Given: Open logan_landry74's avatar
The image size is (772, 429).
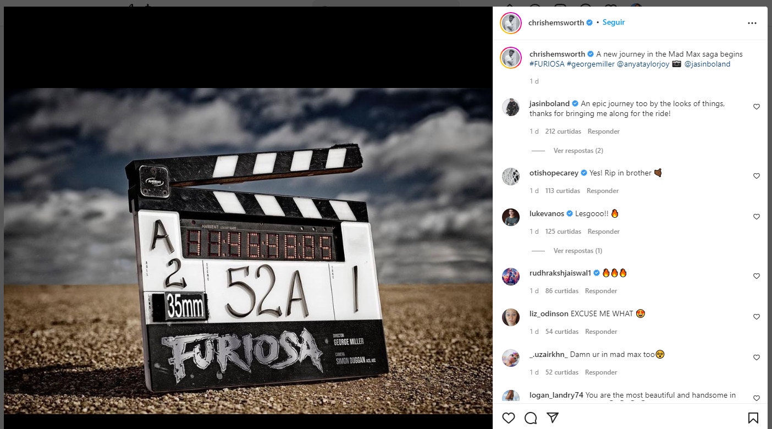Looking at the screenshot, I should pyautogui.click(x=511, y=396).
